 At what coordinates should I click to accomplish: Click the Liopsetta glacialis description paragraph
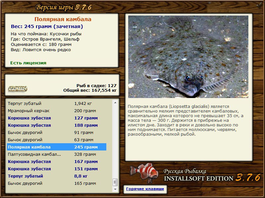[185, 120]
